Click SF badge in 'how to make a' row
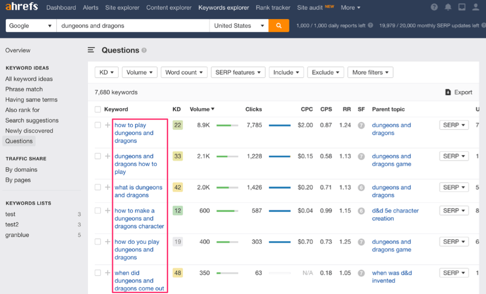Image resolution: width=486 pixels, height=294 pixels. click(x=361, y=211)
